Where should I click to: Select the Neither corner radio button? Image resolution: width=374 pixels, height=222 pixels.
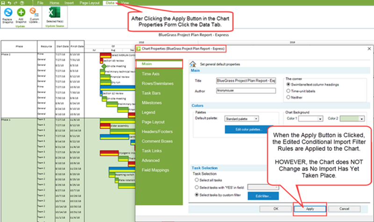288,97
